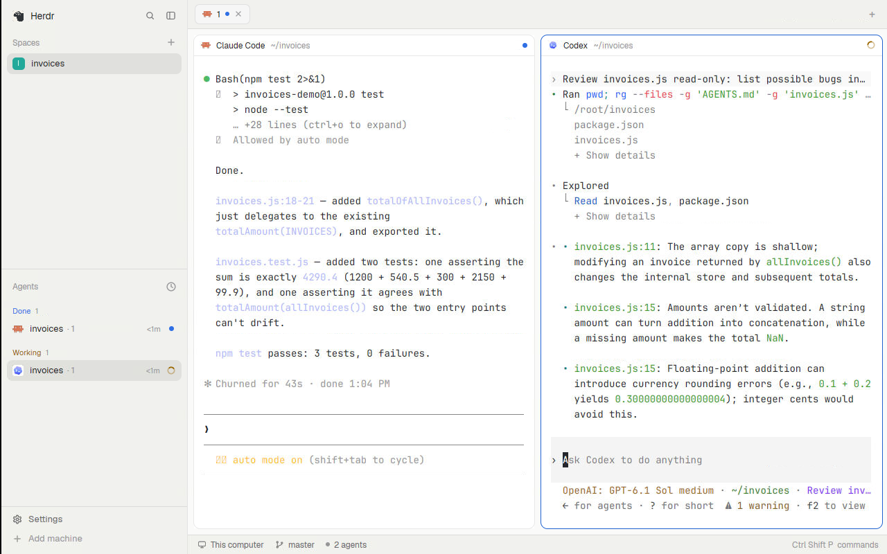Add a new tab with top-right plus
The image size is (887, 554).
pyautogui.click(x=872, y=15)
